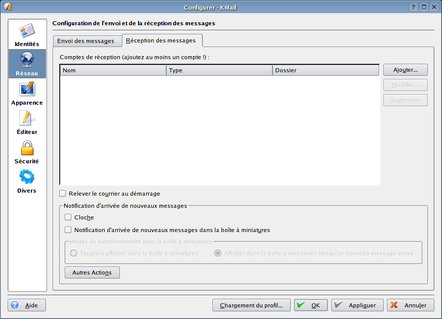Open the Réception des messages tab

click(x=161, y=40)
